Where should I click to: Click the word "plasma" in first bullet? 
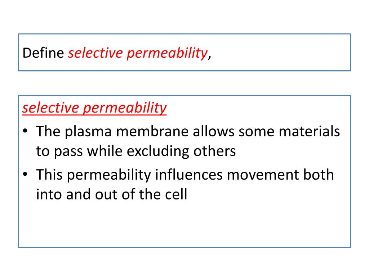tap(88, 132)
